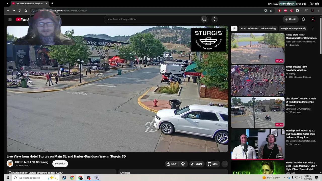Click Live View of Junction & Main St title
The height and width of the screenshot is (181, 322).
(x=301, y=102)
